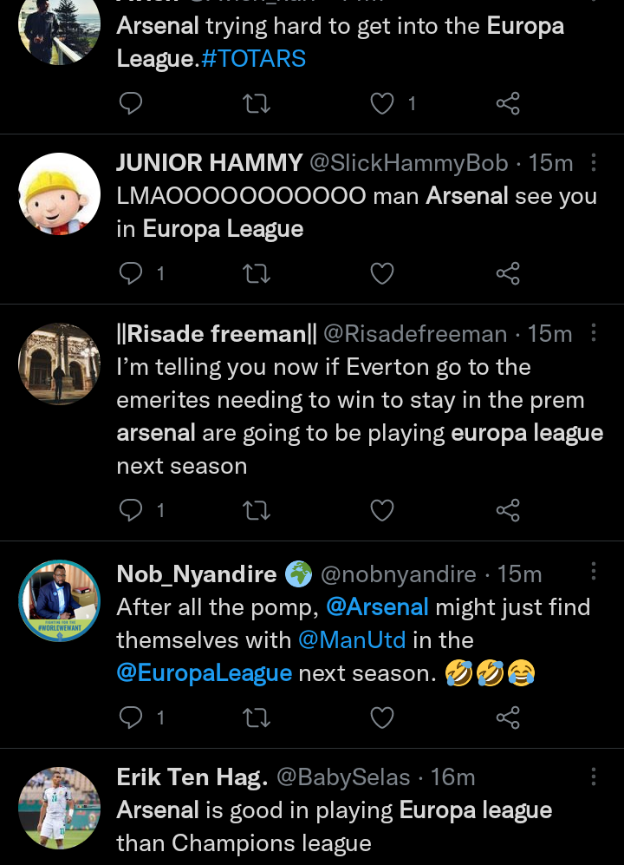Open more options for Nob_Nyandire's tweet
This screenshot has width=624, height=865.
(x=593, y=573)
